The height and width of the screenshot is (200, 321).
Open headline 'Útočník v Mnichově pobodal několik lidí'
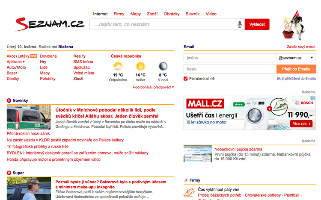107,113
